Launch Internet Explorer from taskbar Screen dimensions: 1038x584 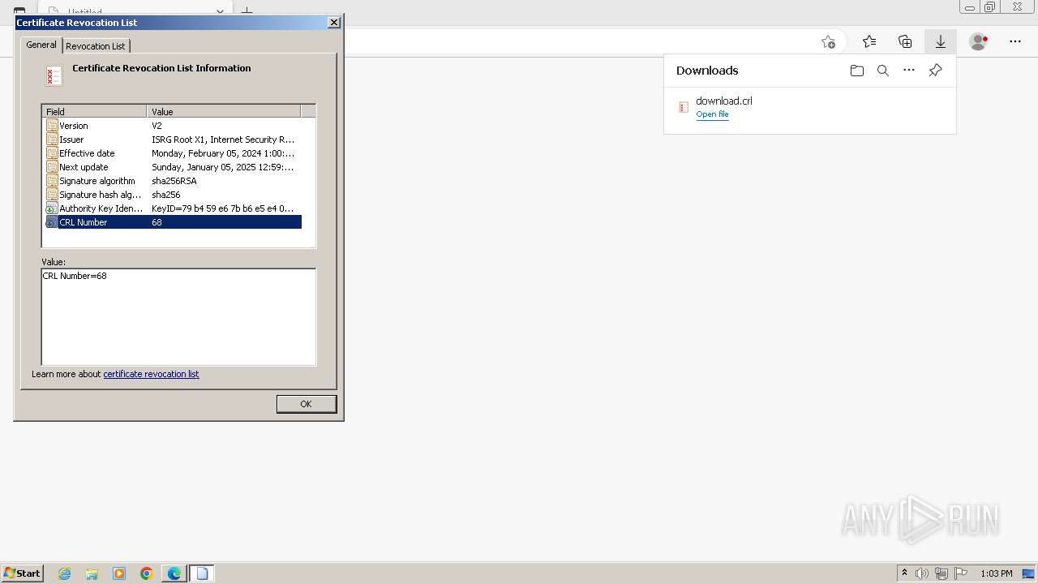(x=65, y=573)
